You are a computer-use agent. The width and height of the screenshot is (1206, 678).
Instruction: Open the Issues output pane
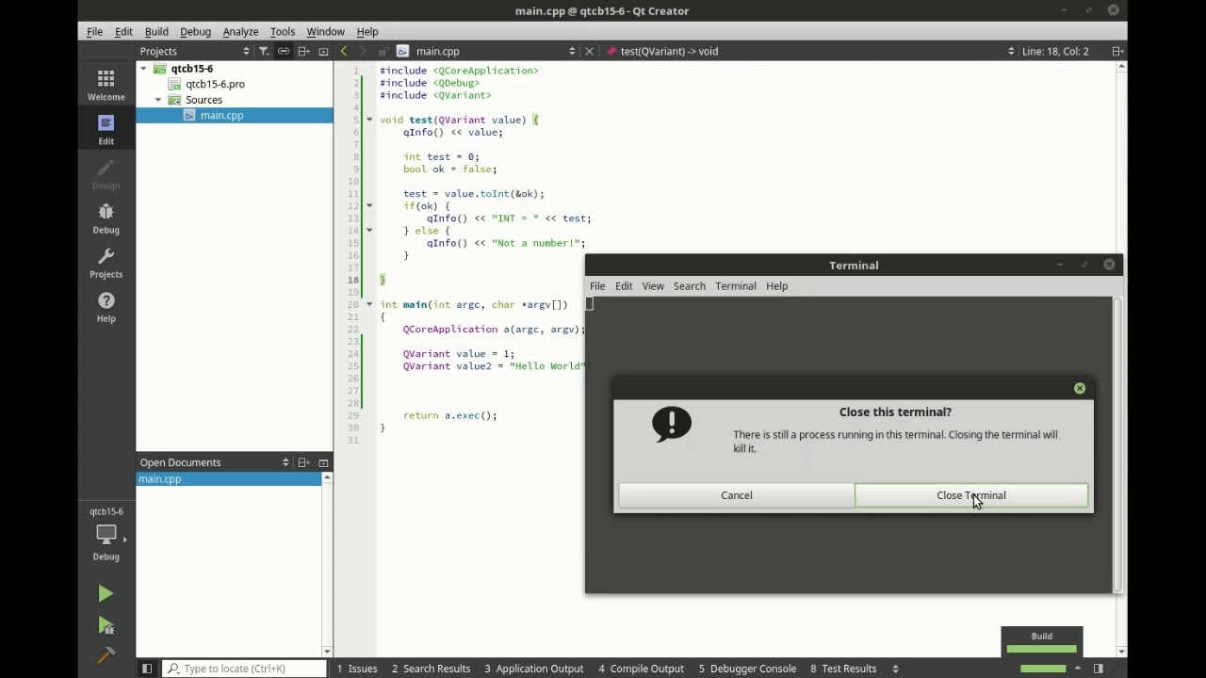click(x=357, y=669)
